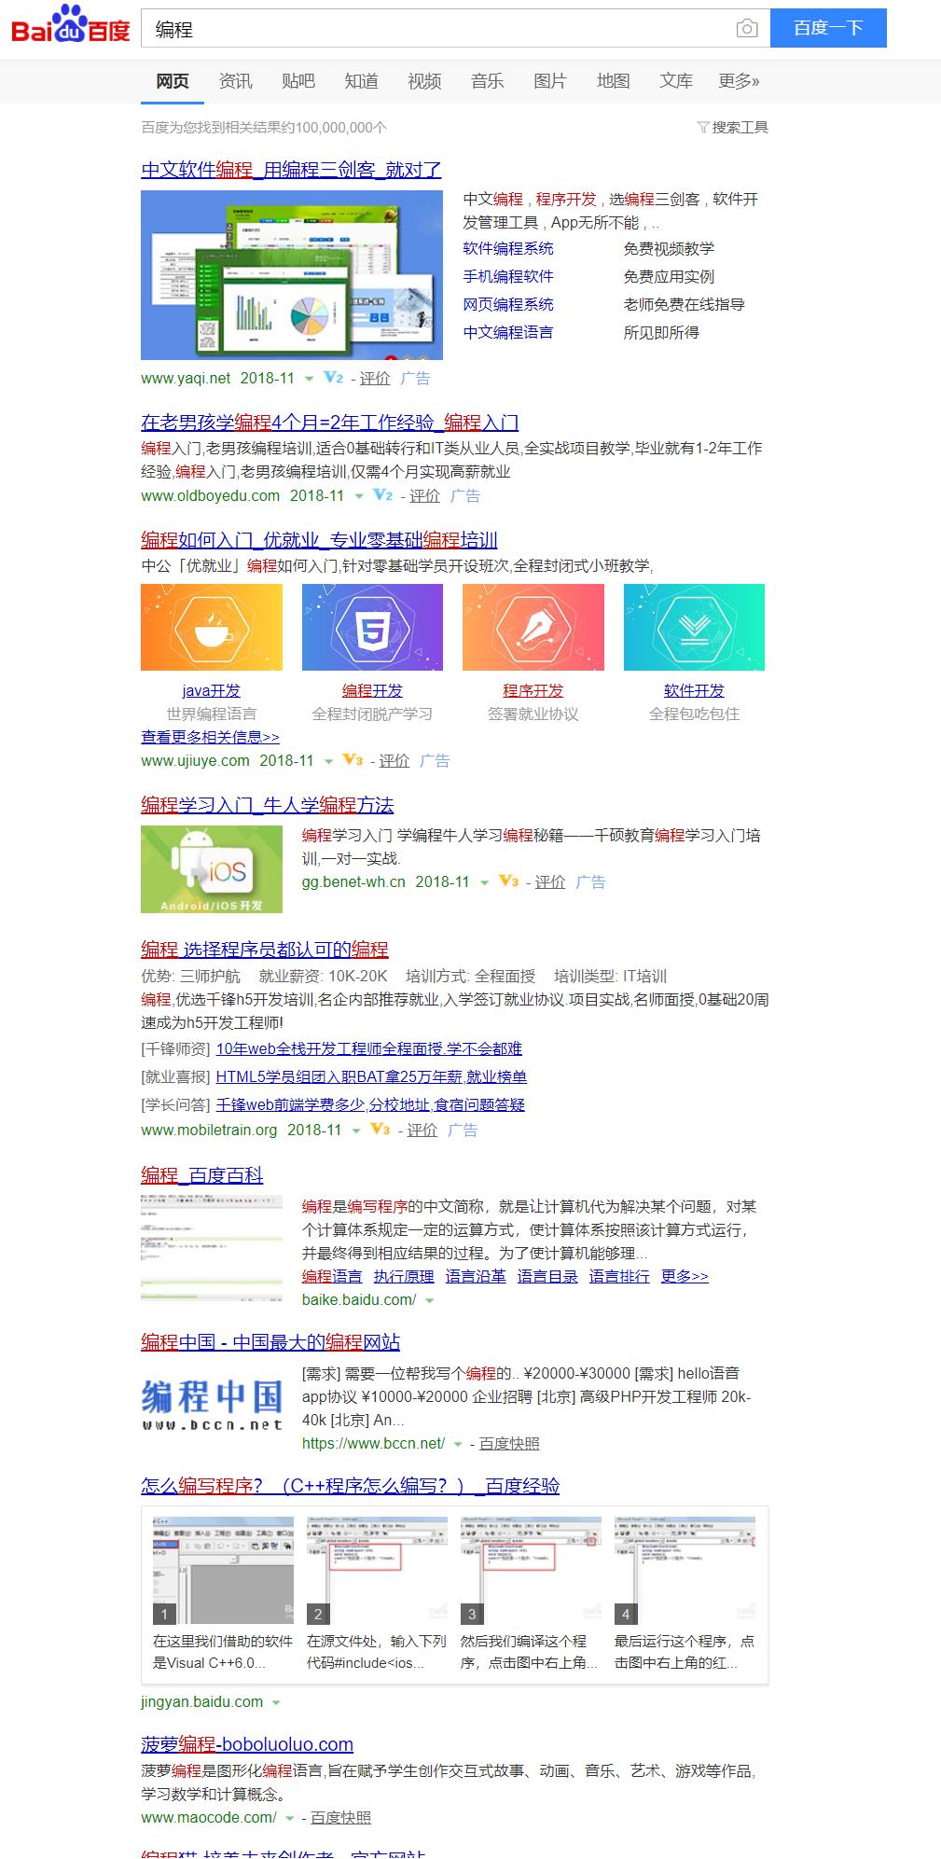The height and width of the screenshot is (1859, 941).
Task: Open 软件开发 green tile image
Action: pos(694,627)
